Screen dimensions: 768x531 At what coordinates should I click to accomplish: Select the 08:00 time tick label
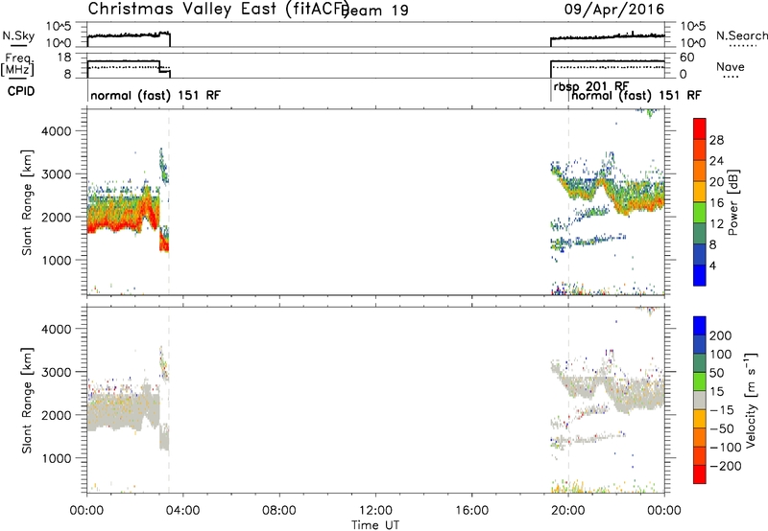pos(279,511)
